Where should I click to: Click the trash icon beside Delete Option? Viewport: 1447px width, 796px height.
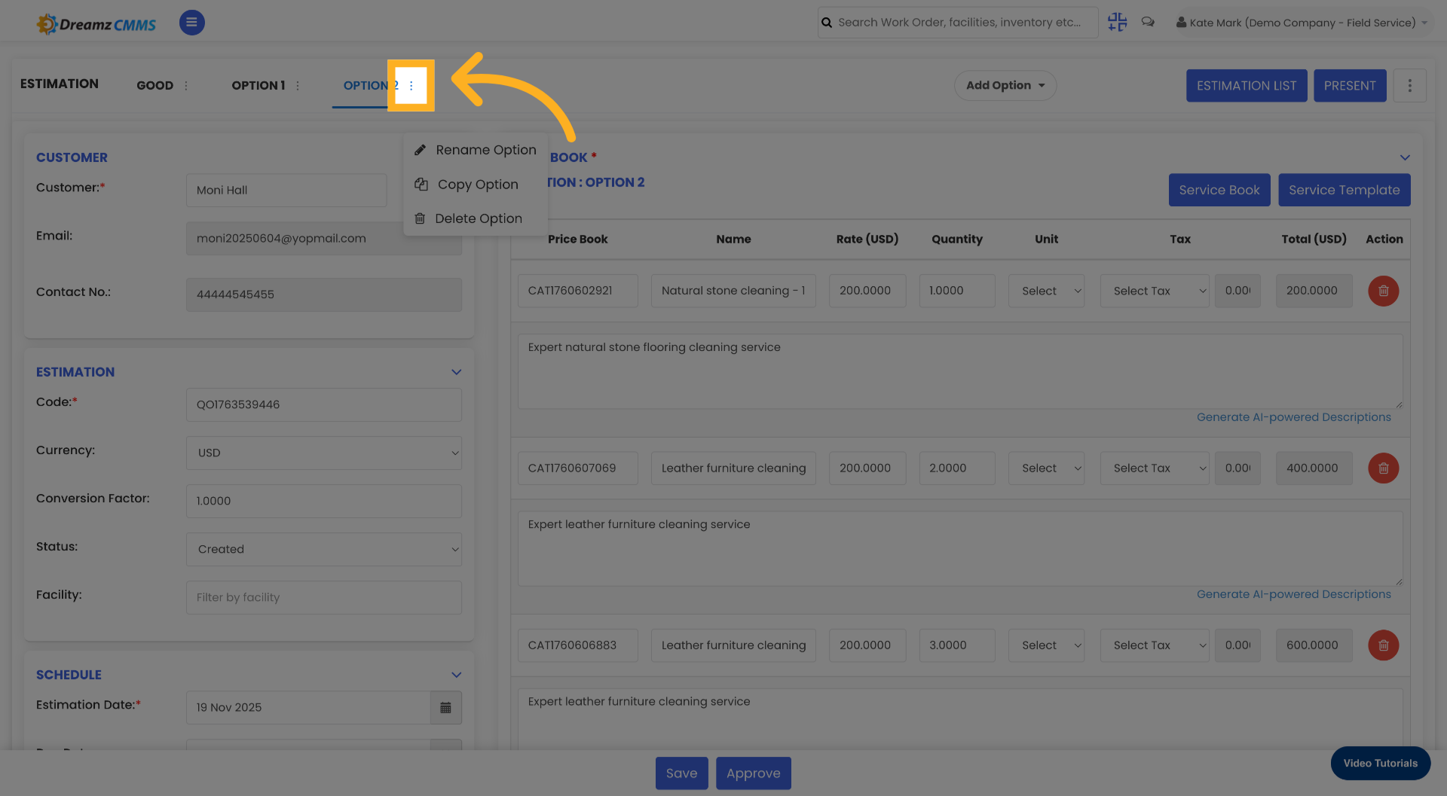(420, 218)
